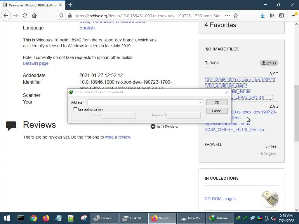
Task: Click scrollbar down arrow
Action: click(296, 210)
